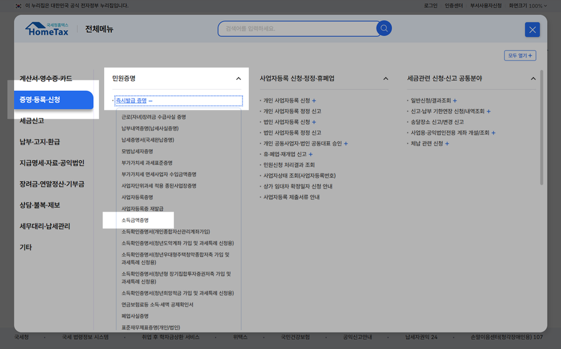
Task: Collapse the 세금관련 신청·신고 공통분야 section
Action: tap(533, 79)
